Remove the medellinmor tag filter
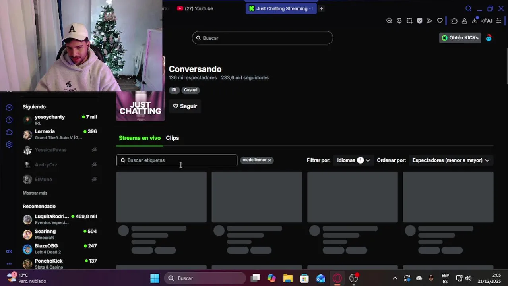This screenshot has height=286, width=508. (270, 160)
